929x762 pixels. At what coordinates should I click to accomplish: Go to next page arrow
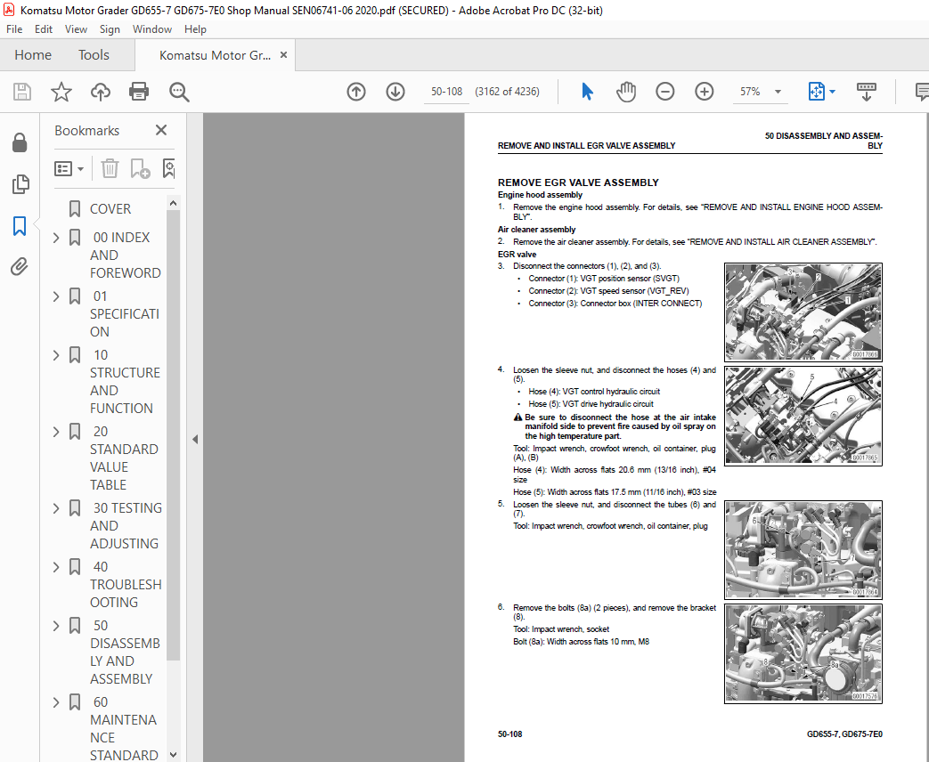(395, 92)
